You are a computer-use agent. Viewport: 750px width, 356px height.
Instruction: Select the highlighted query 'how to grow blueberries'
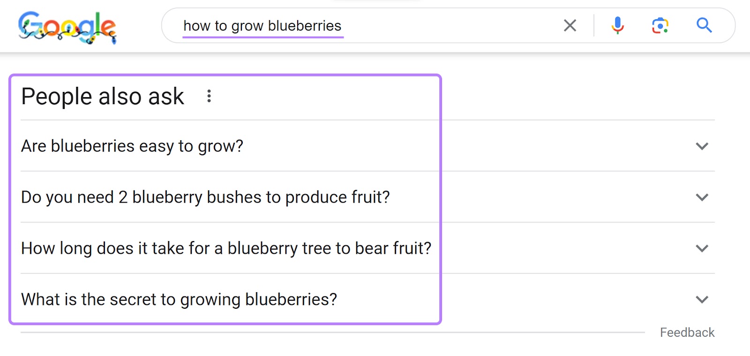262,26
